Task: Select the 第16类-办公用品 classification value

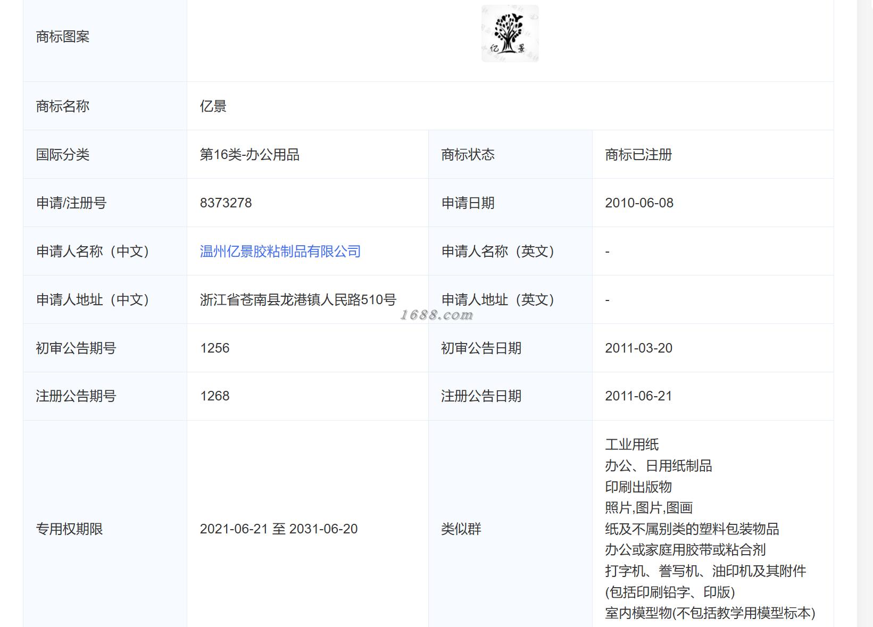Action: [250, 154]
